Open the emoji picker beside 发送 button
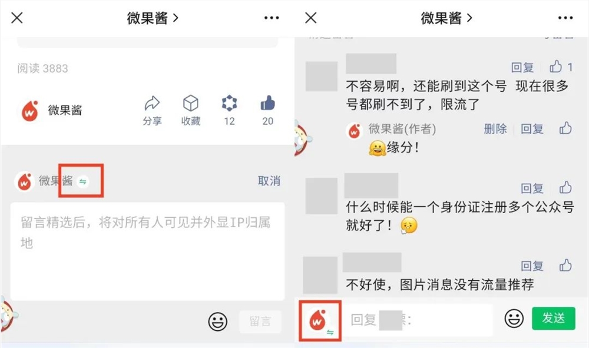 (x=514, y=319)
